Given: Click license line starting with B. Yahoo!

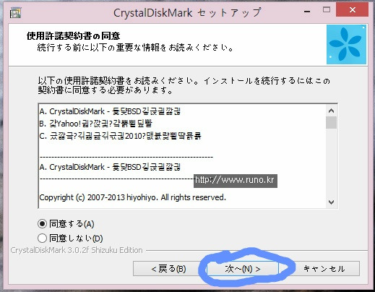Looking at the screenshot, I should pyautogui.click(x=95, y=124).
